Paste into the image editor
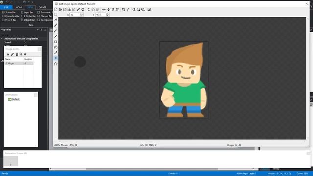The image size is (313, 176). pyautogui.click(x=98, y=9)
